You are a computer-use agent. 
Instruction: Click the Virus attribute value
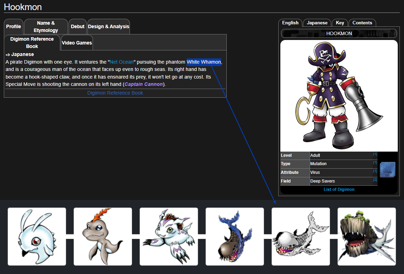pos(315,172)
